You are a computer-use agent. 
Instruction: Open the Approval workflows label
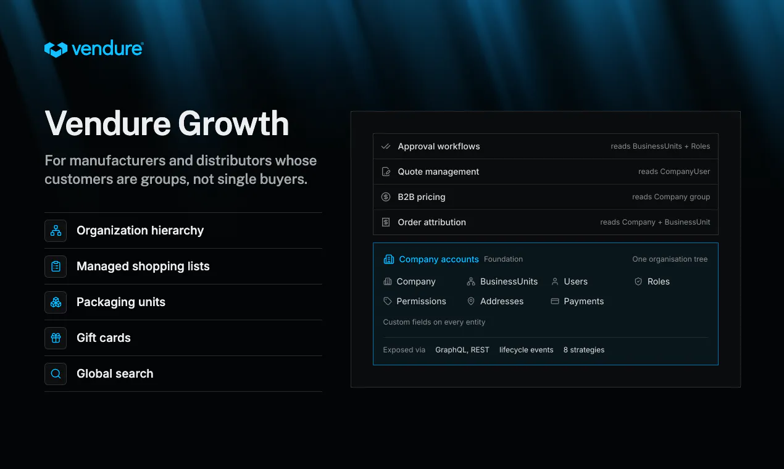[439, 147]
